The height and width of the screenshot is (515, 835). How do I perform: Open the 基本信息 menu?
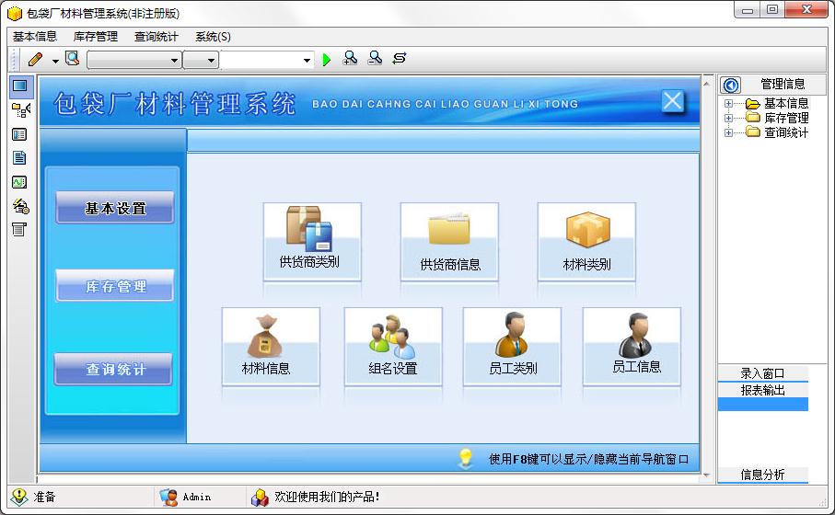coord(35,36)
